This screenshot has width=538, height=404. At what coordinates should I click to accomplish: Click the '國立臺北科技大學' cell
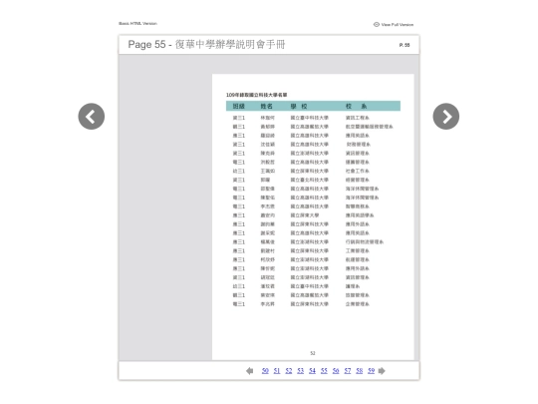[x=310, y=180]
